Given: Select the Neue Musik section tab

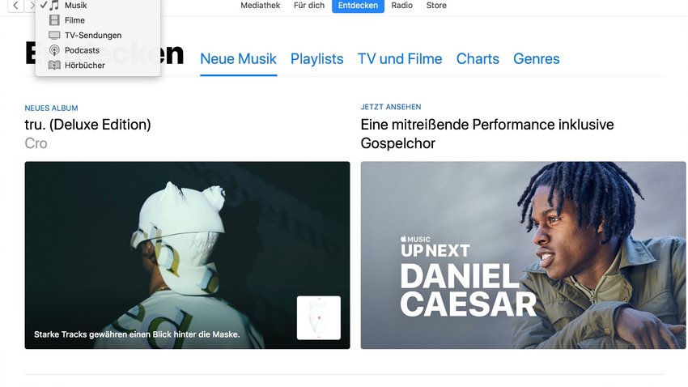Looking at the screenshot, I should click(238, 59).
